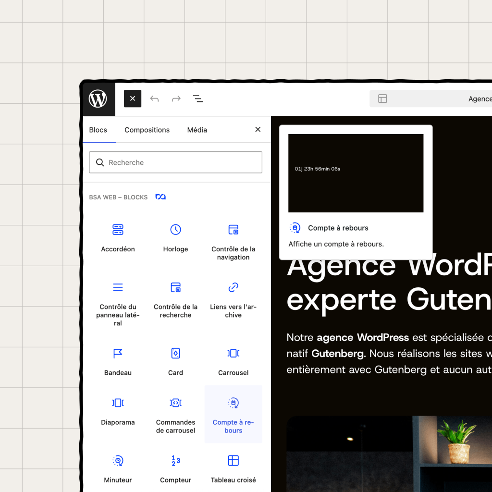Click the Recherche search field

click(x=175, y=162)
